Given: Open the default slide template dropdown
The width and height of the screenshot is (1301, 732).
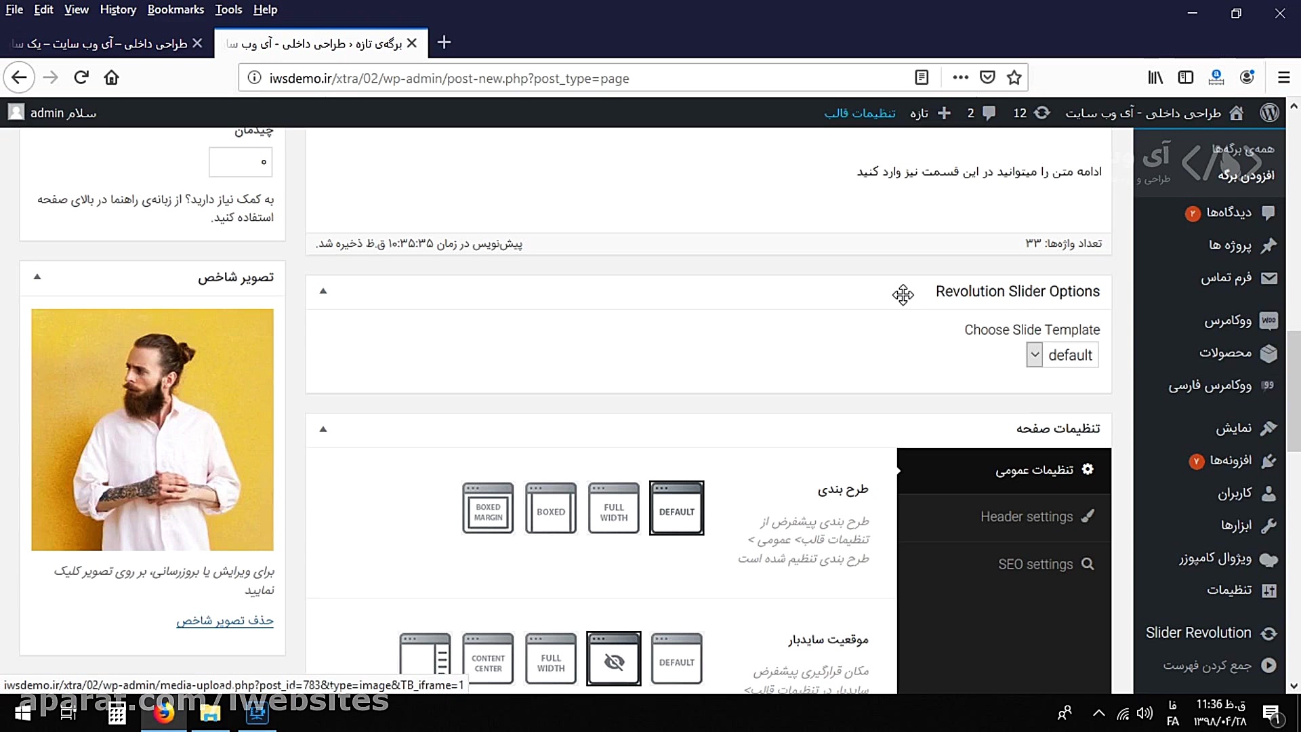Looking at the screenshot, I should [1062, 354].
